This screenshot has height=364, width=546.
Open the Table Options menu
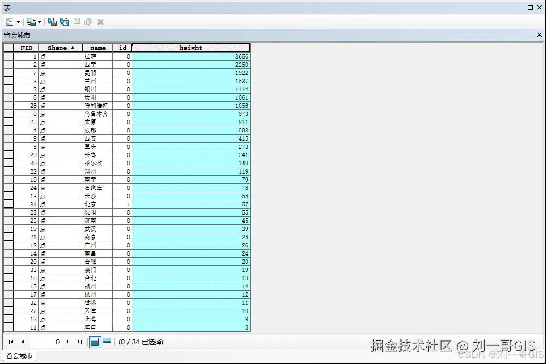pos(9,21)
